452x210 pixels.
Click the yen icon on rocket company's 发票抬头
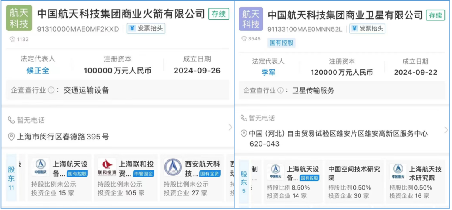pyautogui.click(x=132, y=28)
